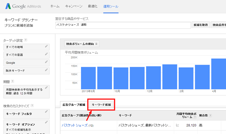This screenshot has width=226, height=134.
Task: Click trend chart icon beside 28,120
Action: tap(178, 125)
